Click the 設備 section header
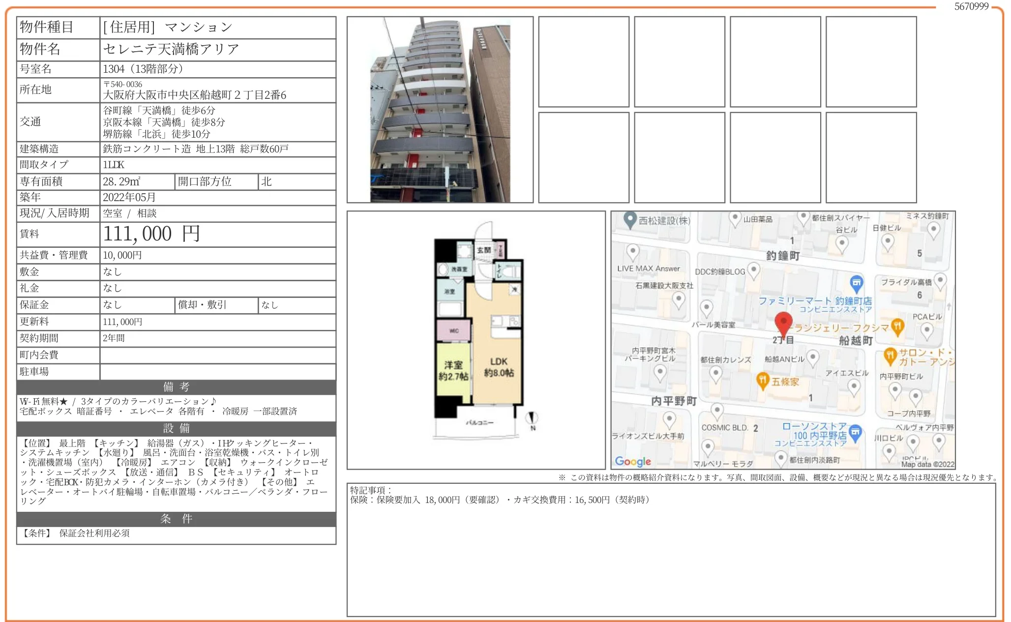 pos(176,428)
